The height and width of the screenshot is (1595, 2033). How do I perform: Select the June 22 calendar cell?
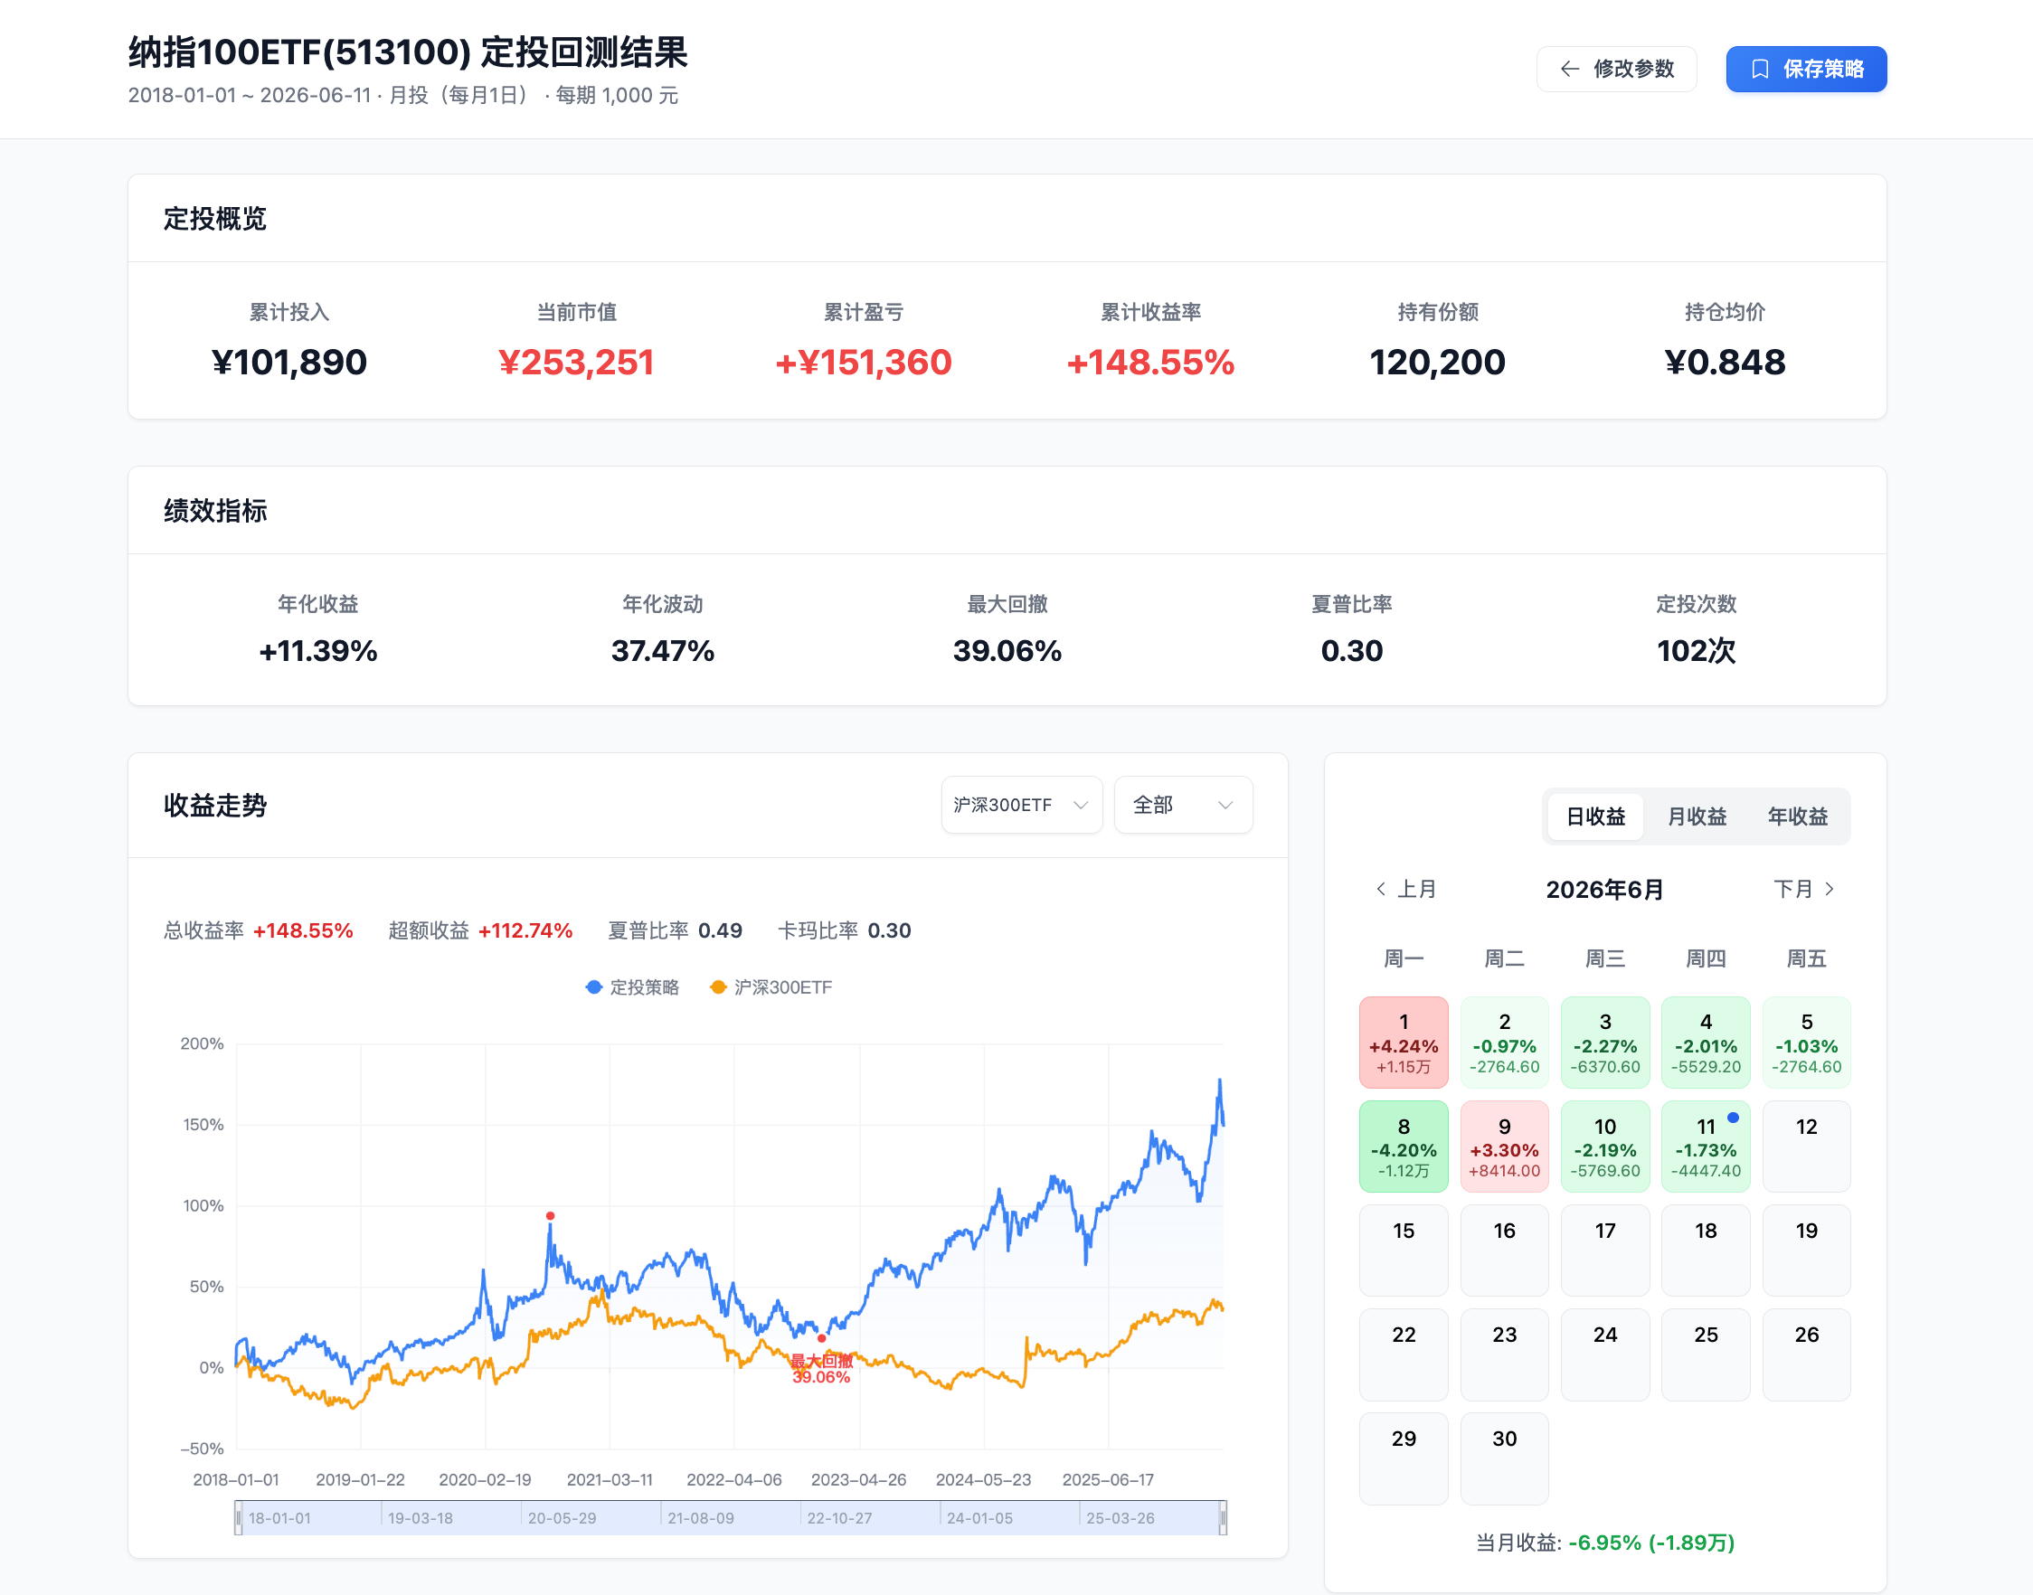[1403, 1354]
